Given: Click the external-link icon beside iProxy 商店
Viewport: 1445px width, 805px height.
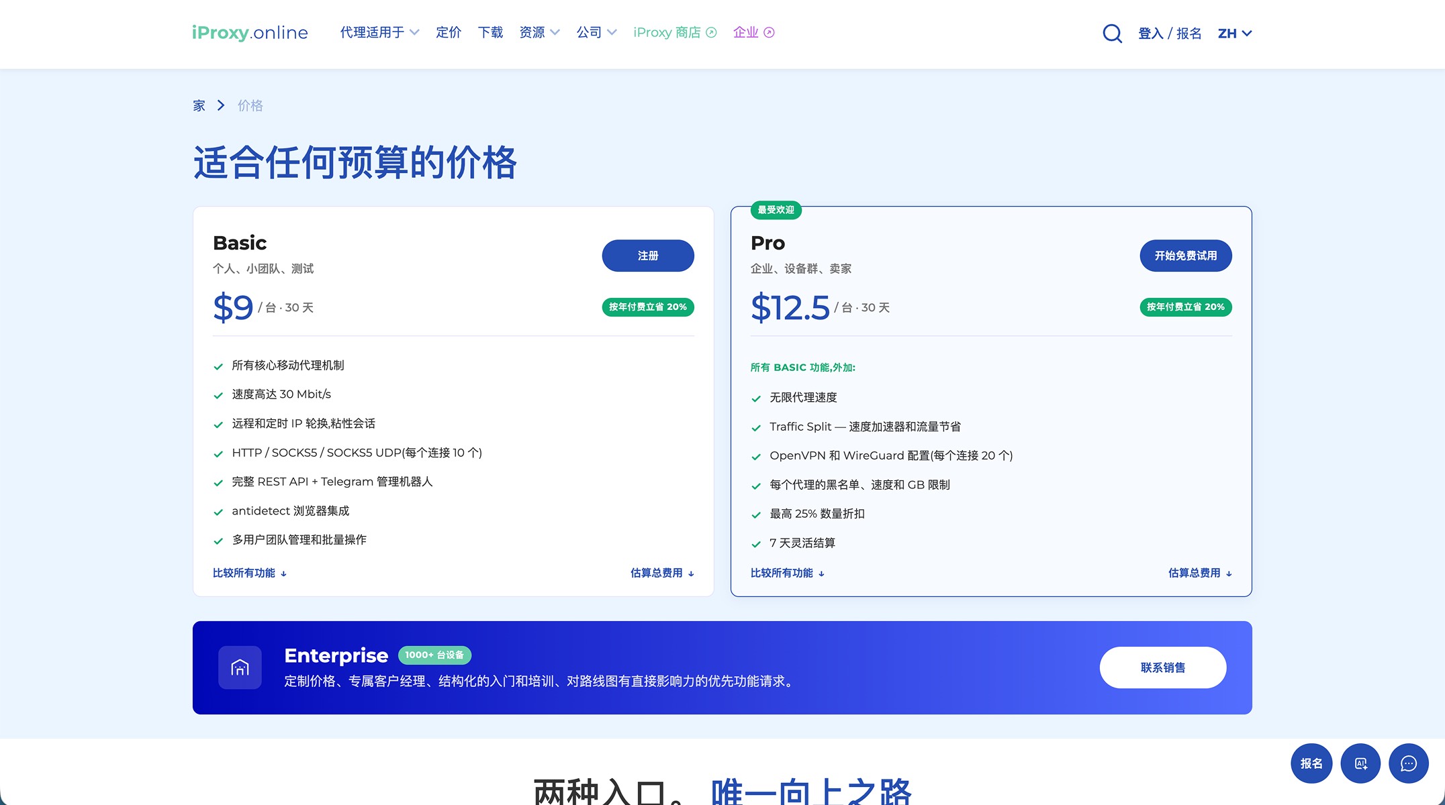Looking at the screenshot, I should click(x=712, y=32).
